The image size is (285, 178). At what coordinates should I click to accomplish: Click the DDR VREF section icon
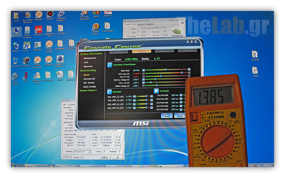109,91
